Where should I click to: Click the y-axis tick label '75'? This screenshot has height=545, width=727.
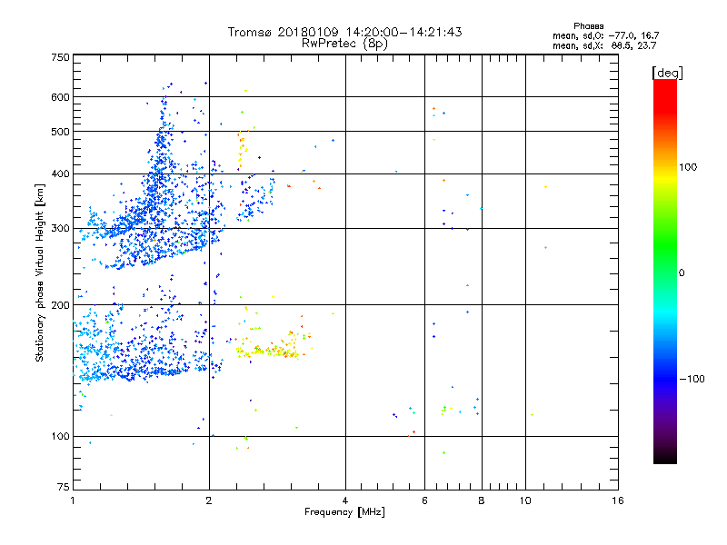pyautogui.click(x=64, y=487)
